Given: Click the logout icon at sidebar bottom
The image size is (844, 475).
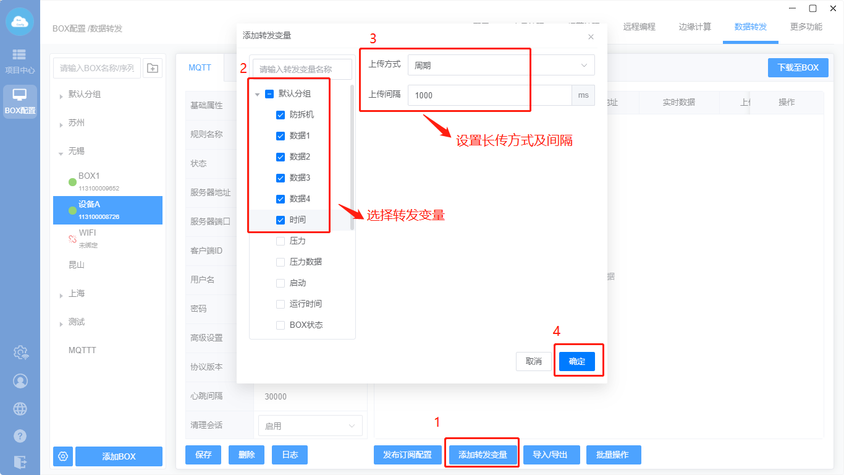Looking at the screenshot, I should pos(20,461).
